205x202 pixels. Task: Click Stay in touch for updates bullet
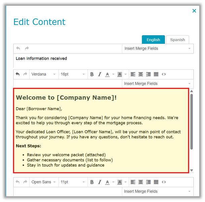[66, 165]
